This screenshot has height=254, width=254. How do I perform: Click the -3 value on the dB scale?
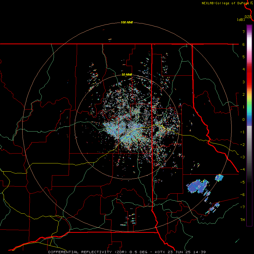coord(242,157)
